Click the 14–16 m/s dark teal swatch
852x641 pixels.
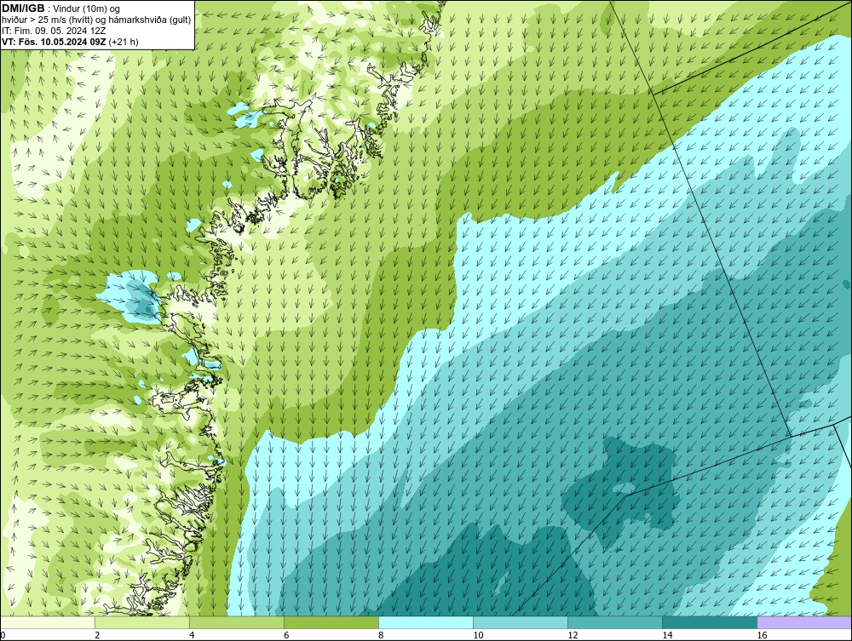coord(710,622)
